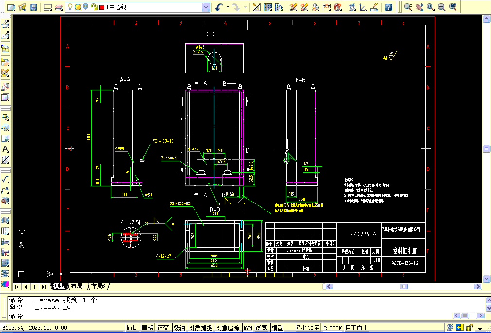491x333 pixels.
Task: Click the grid table palette icon
Action: coord(268,7)
